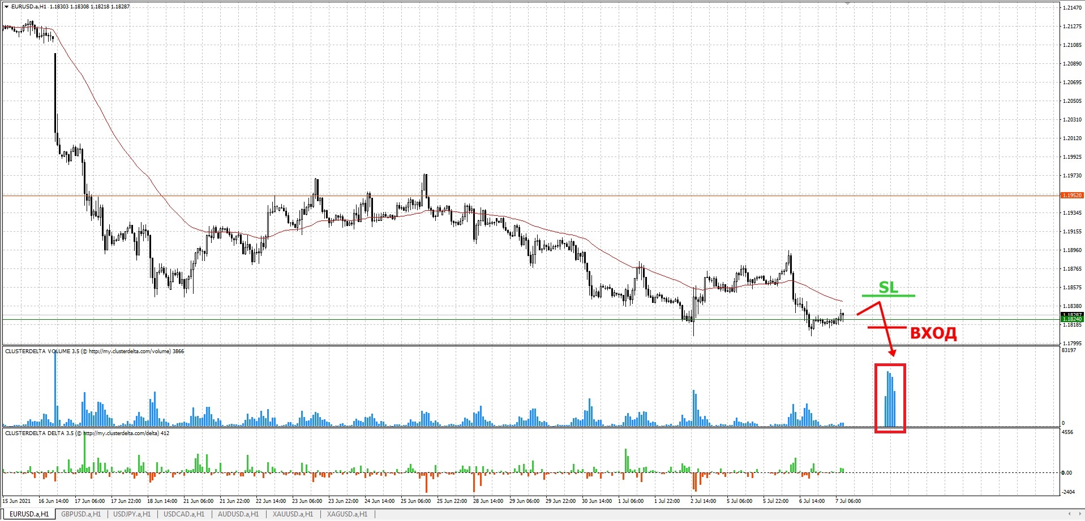Click the 17 Jun 06:00 time axis label
The width and height of the screenshot is (1085, 521).
89,501
